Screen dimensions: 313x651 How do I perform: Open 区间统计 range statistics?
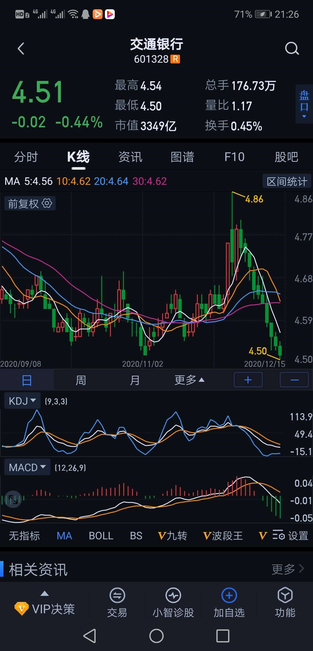coord(287,181)
